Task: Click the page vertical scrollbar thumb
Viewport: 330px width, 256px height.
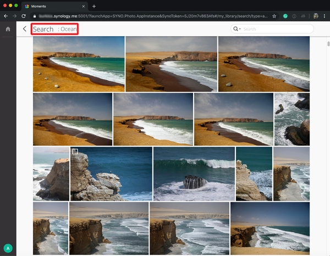Action: pyautogui.click(x=328, y=44)
